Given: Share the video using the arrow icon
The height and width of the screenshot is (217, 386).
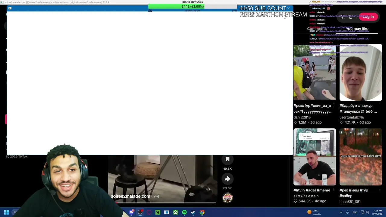Looking at the screenshot, I should click(x=228, y=179).
